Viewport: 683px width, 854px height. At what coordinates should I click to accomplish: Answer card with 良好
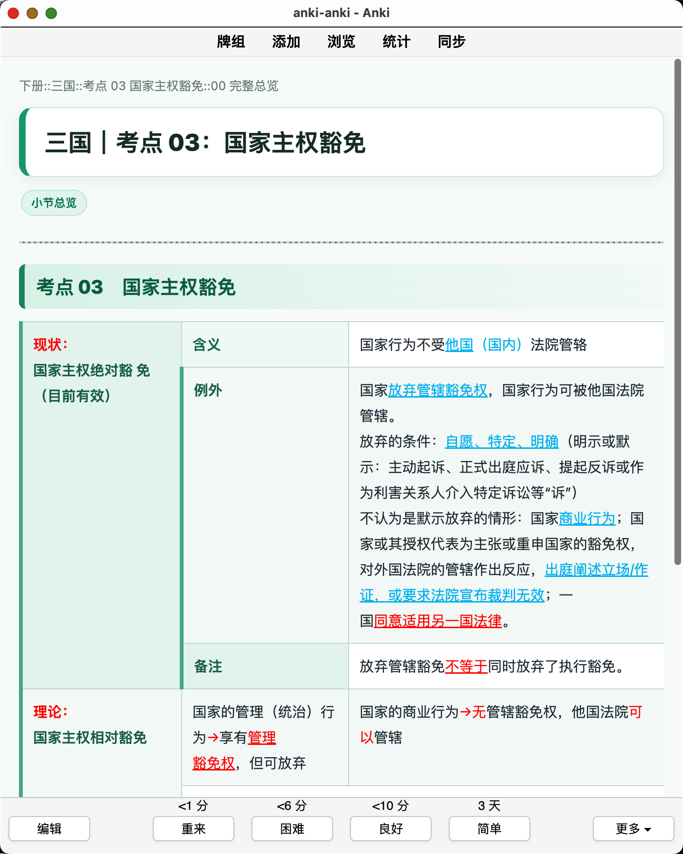click(391, 828)
